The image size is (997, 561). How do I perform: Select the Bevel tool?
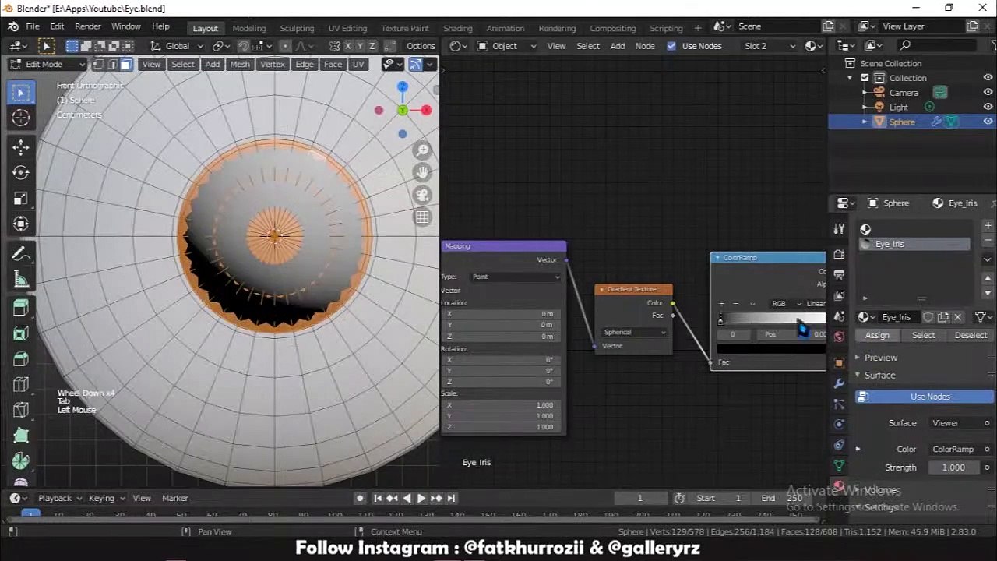[x=21, y=359]
